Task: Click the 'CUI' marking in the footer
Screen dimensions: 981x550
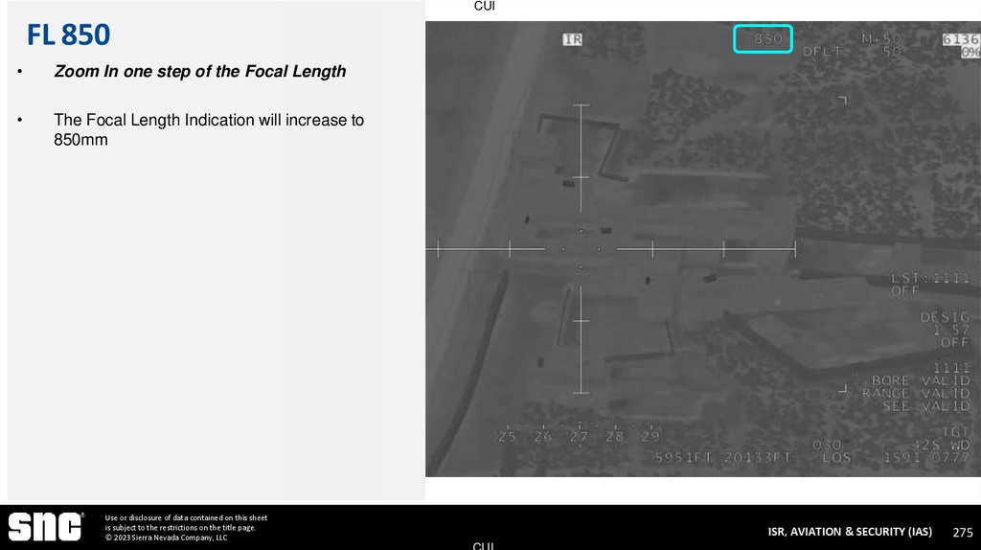Action: point(484,545)
